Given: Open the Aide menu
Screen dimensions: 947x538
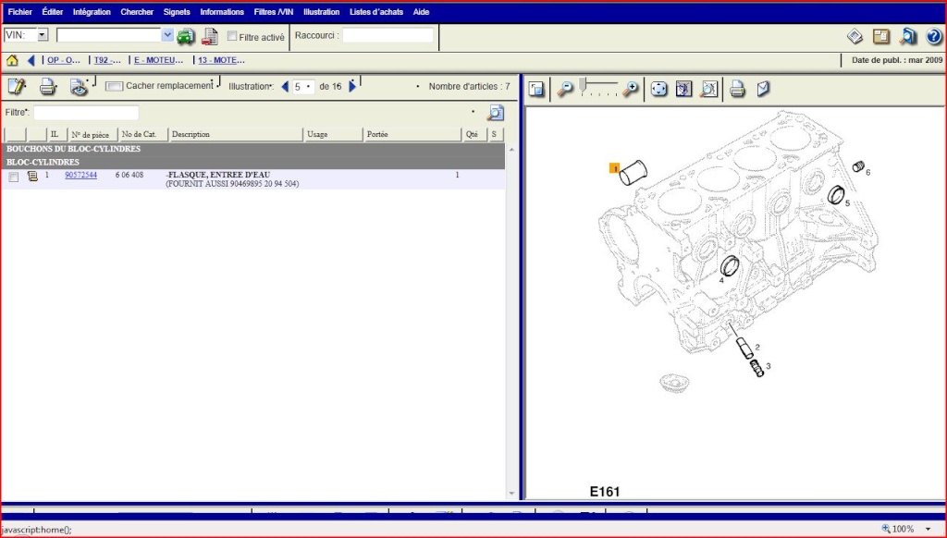Looking at the screenshot, I should (421, 12).
